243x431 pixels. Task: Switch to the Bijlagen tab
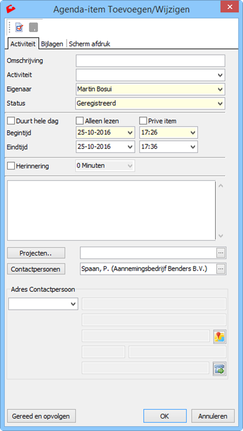pos(52,44)
